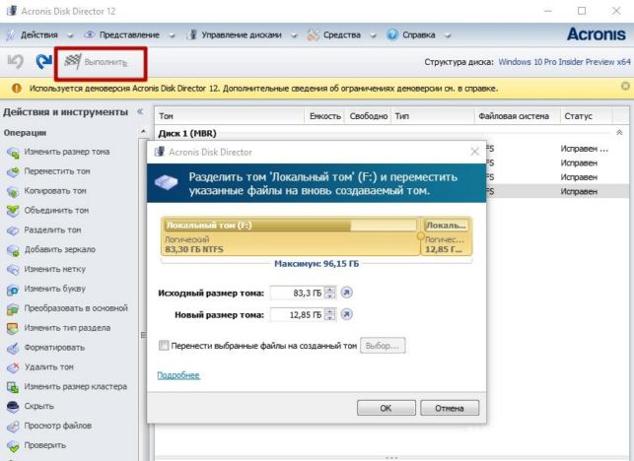Expand the Средства menu dropdown arrow
Viewport: 634px width, 461px height.
[373, 35]
